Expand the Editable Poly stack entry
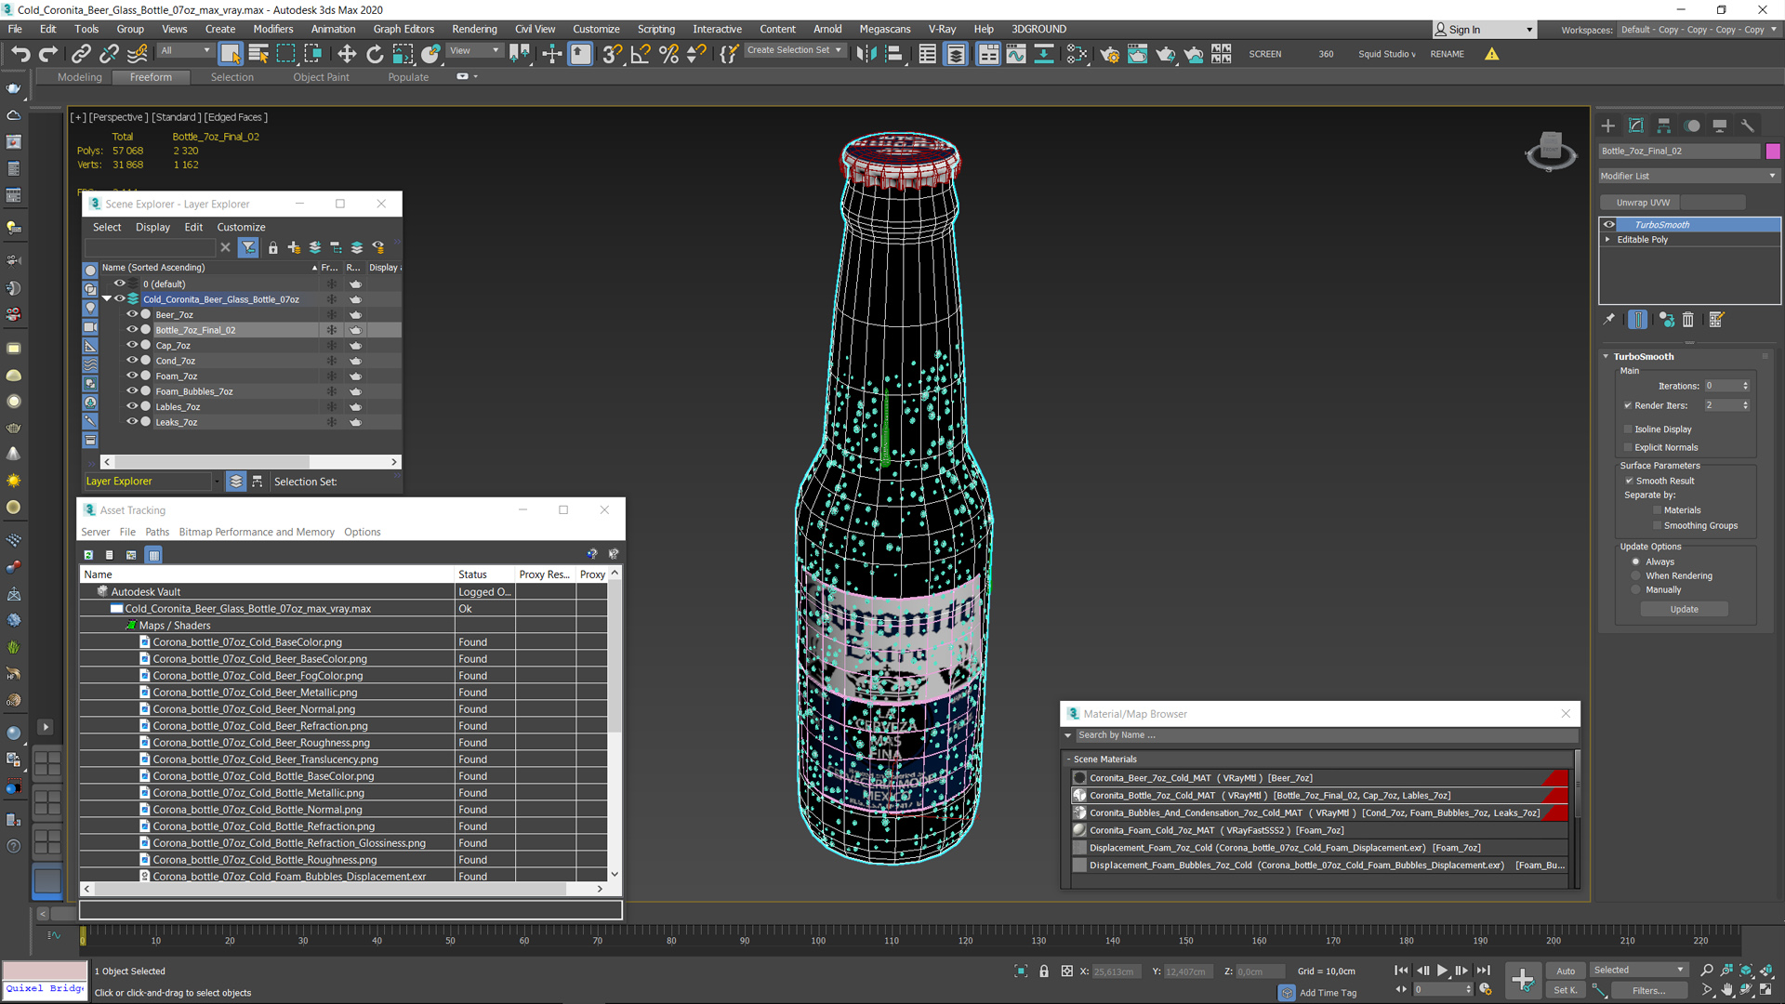Viewport: 1785px width, 1004px height. (x=1607, y=239)
